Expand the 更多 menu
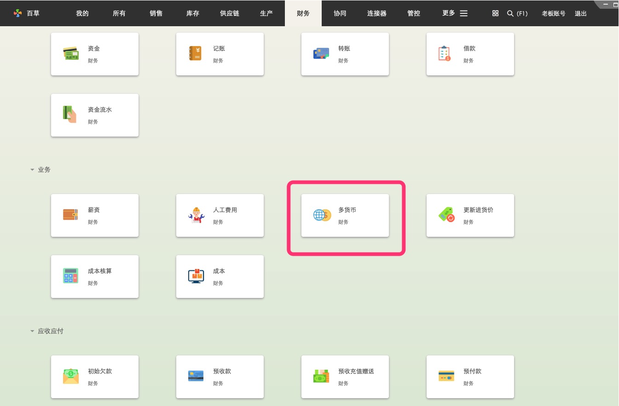The height and width of the screenshot is (406, 619). click(x=455, y=13)
